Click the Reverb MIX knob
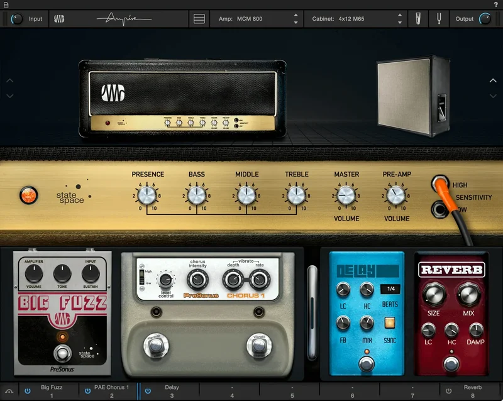The height and width of the screenshot is (401, 503). [x=468, y=295]
